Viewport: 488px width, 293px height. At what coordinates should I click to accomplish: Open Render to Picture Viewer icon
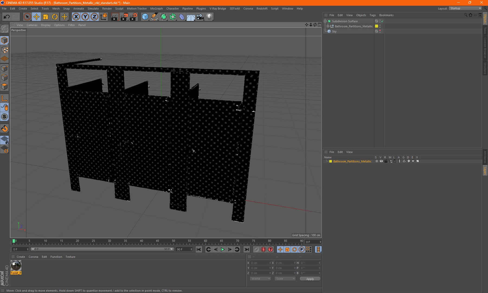(124, 17)
